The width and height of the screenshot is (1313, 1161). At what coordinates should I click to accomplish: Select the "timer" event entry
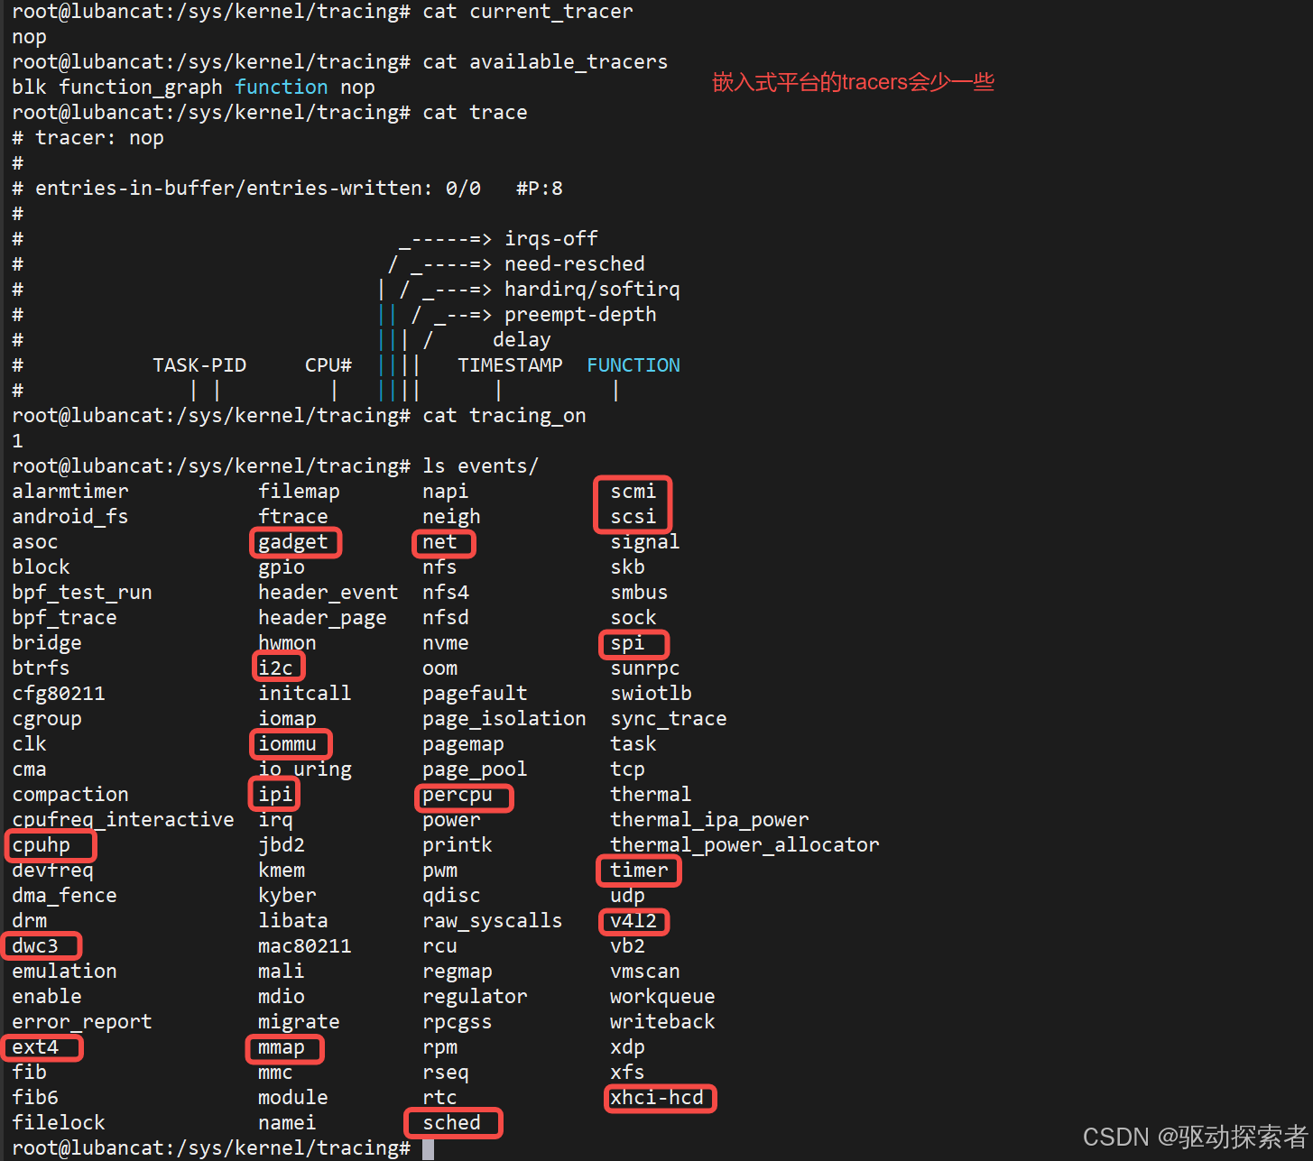click(638, 870)
